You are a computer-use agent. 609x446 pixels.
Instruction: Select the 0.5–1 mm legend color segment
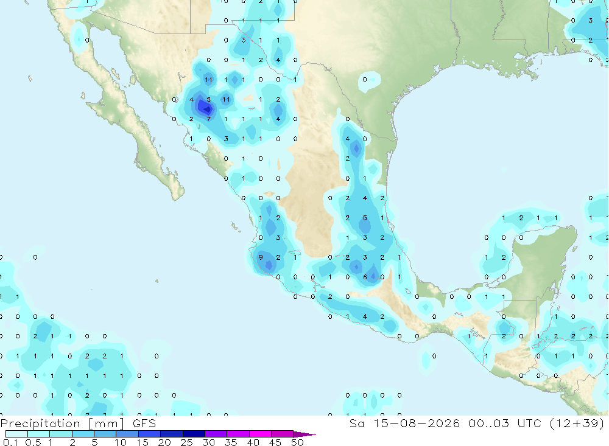(x=39, y=434)
